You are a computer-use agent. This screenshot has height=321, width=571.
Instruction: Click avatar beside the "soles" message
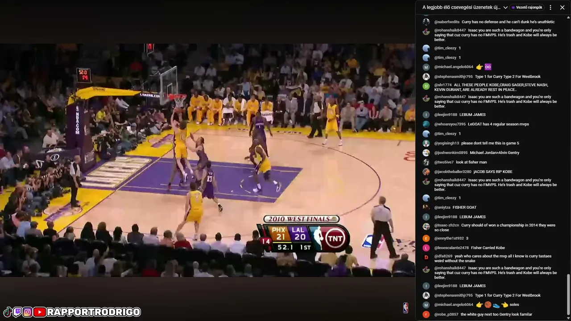point(426,305)
